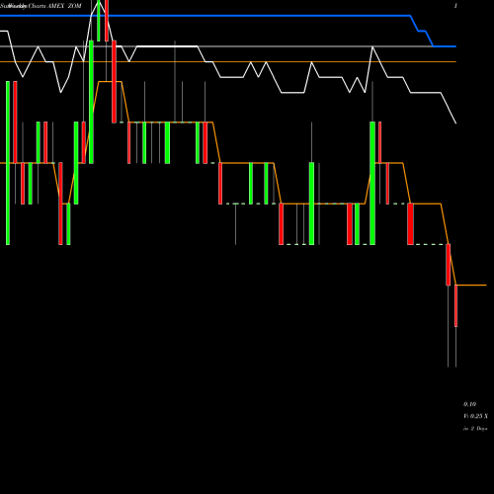This screenshot has width=494, height=494.
Task: Click the 'Charts AMEX ZOM' title text
Action: coord(54,6)
